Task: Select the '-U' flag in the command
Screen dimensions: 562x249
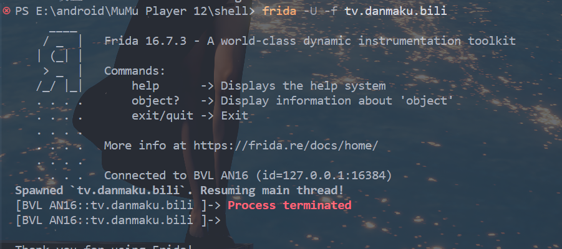Action: tap(309, 11)
